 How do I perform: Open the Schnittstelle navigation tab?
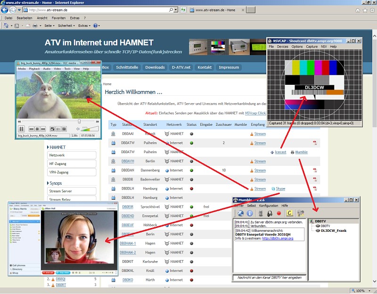tap(127, 67)
